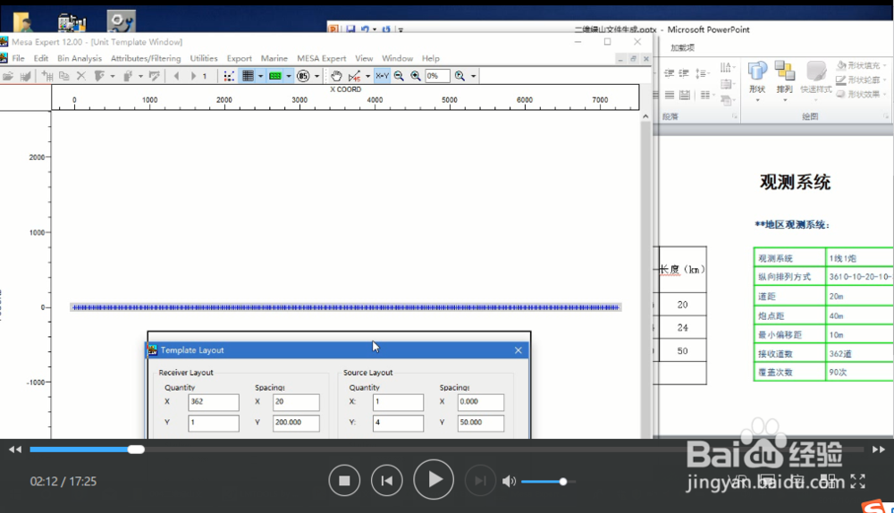Click Receiver Quantity Y field

(214, 423)
